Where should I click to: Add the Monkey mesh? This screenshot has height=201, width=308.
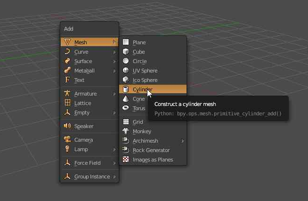click(153, 131)
